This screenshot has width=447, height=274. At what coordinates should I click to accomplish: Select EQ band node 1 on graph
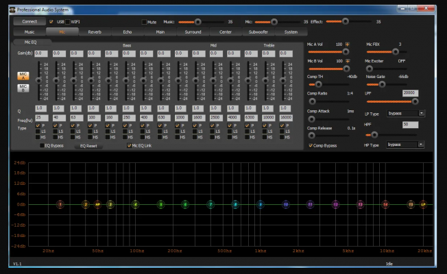(60, 204)
